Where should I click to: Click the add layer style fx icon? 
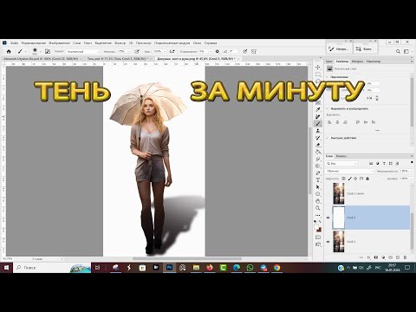click(x=368, y=257)
